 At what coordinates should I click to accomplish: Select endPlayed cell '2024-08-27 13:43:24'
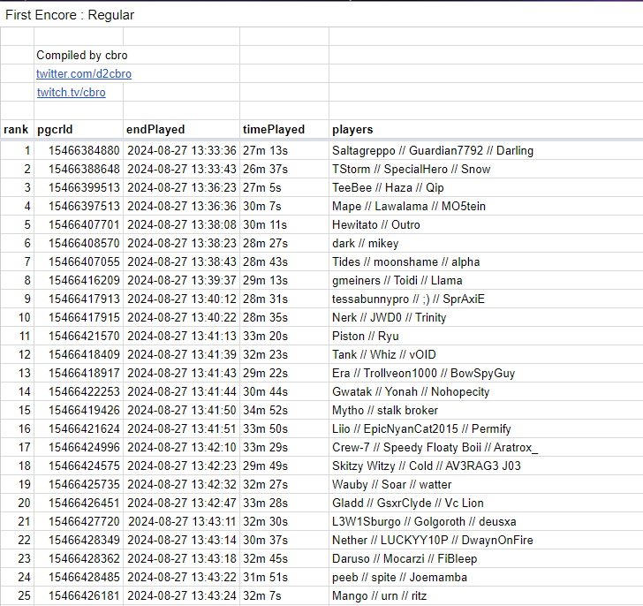tap(182, 595)
